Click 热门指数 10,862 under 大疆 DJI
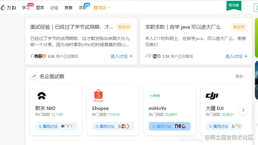 [220, 115]
